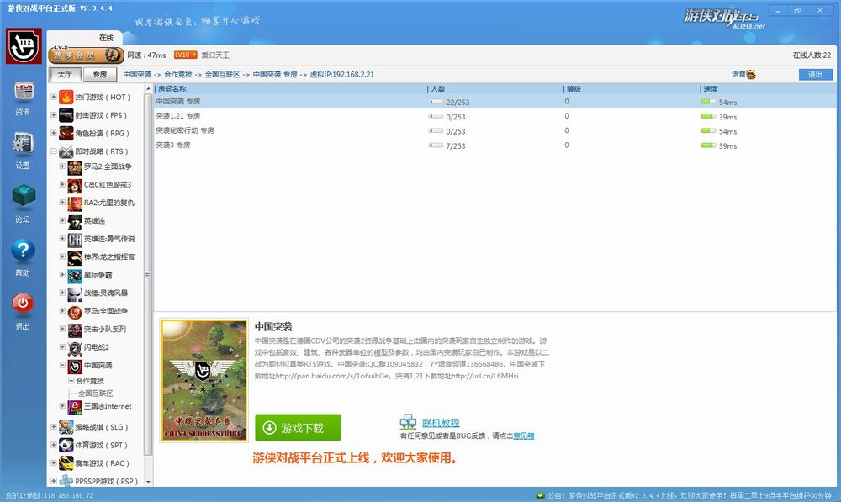Click the 游侠会员 membership button
Viewport: 841px width, 502px height.
click(x=86, y=55)
